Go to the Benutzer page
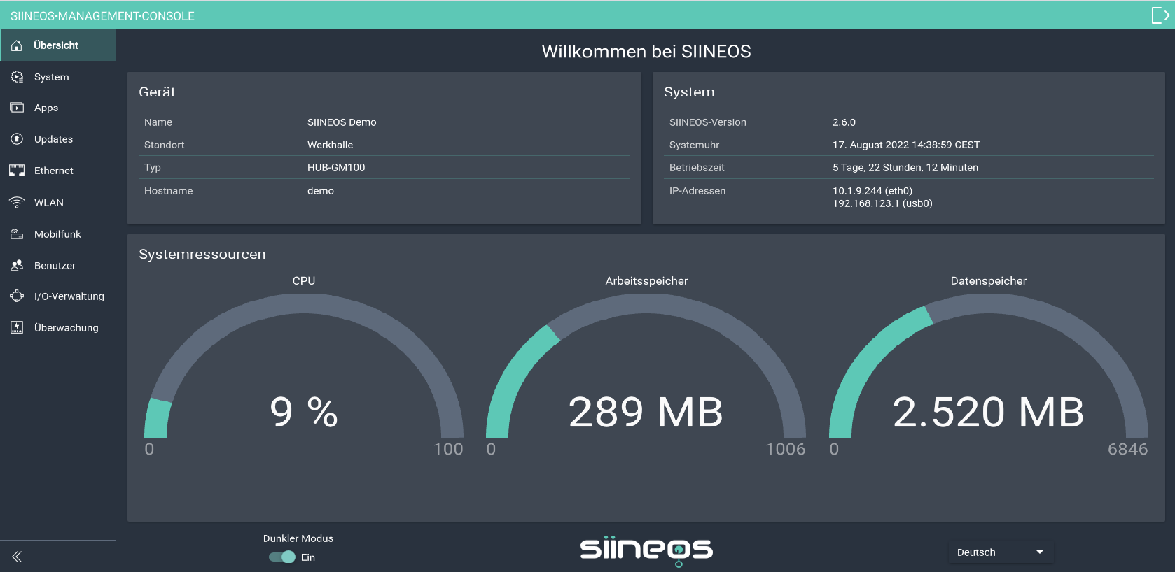The width and height of the screenshot is (1175, 572). [x=58, y=266]
